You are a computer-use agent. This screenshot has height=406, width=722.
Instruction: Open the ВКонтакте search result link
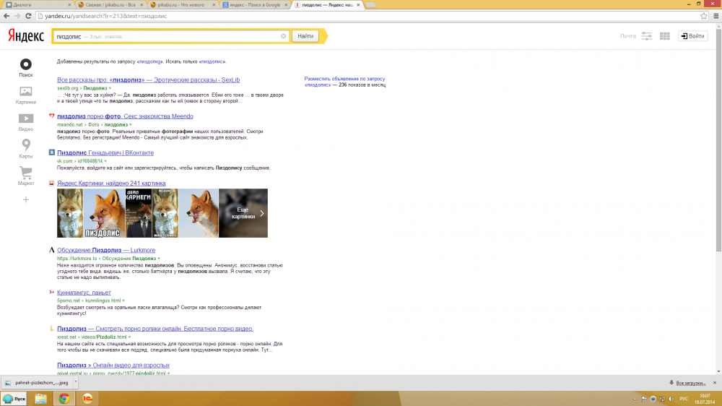click(x=105, y=152)
